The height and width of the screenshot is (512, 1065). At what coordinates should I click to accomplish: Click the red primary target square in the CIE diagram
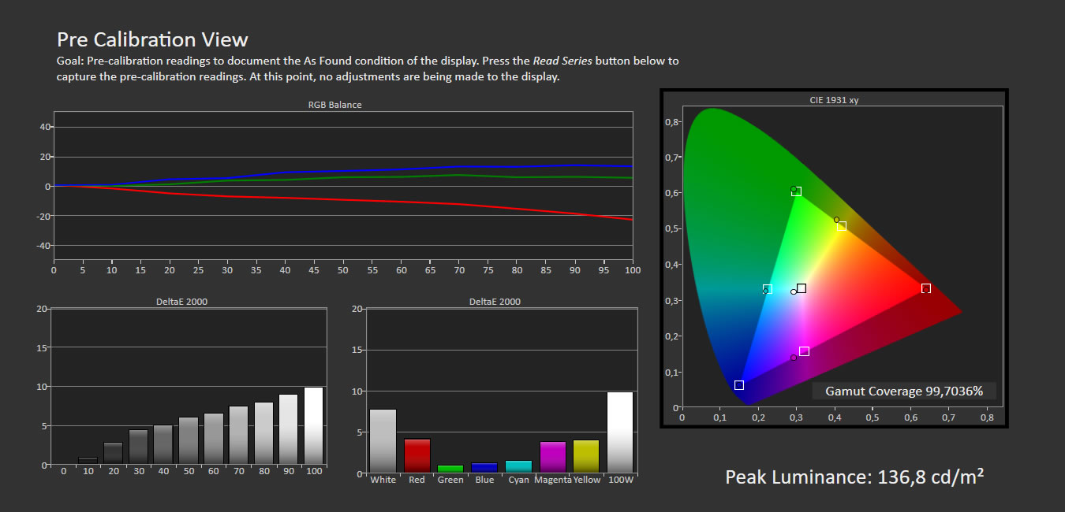pyautogui.click(x=926, y=288)
